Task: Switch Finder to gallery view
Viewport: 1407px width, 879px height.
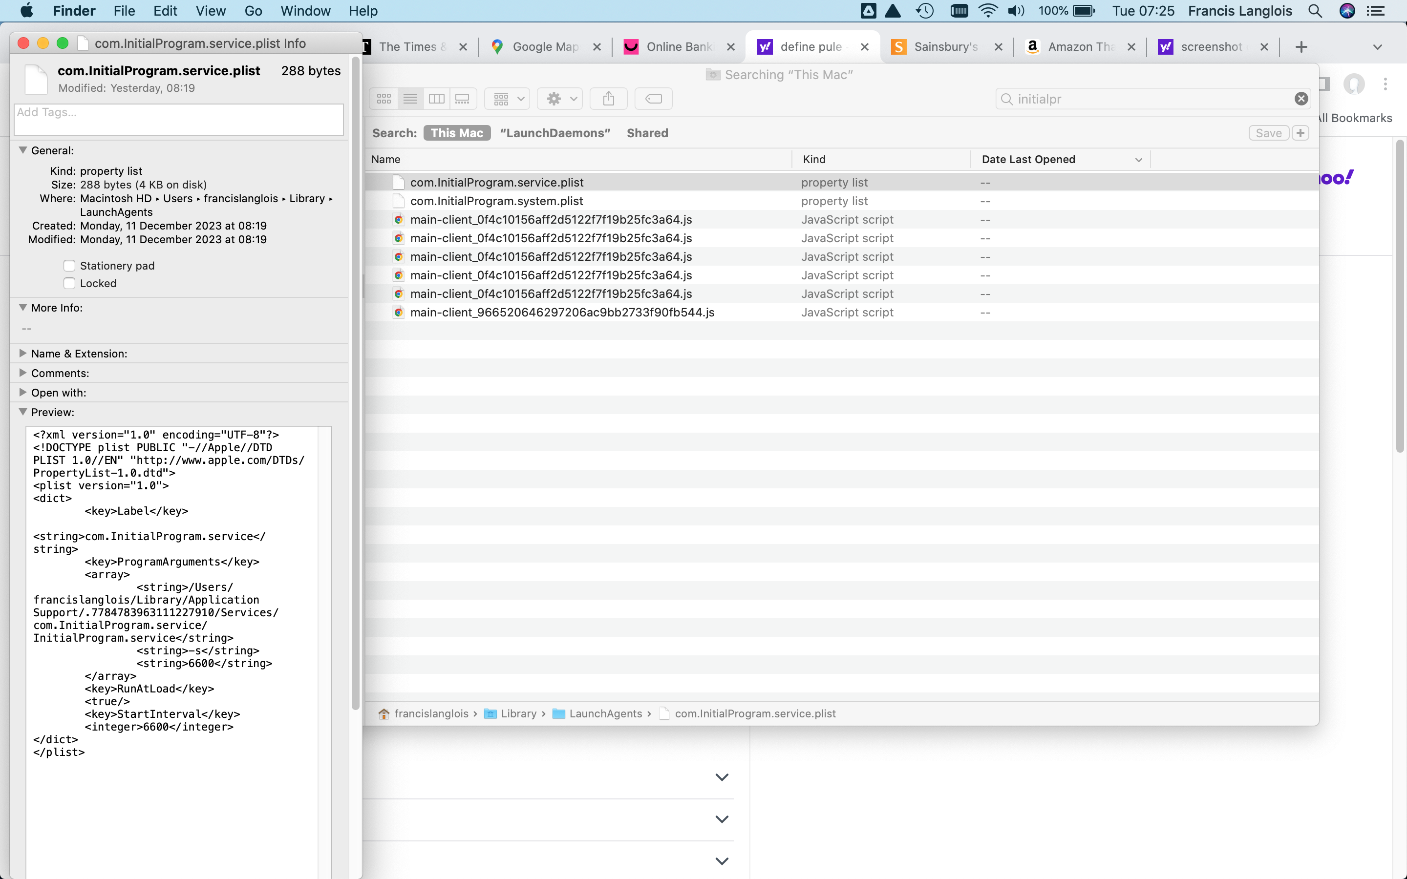Action: 462,98
